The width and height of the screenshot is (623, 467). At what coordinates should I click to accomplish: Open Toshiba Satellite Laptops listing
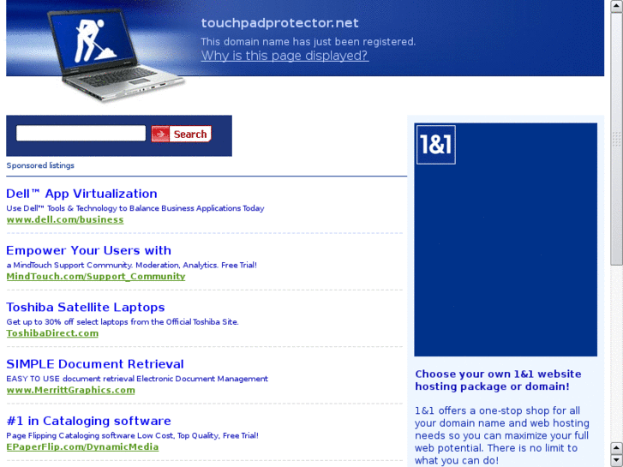pos(86,308)
